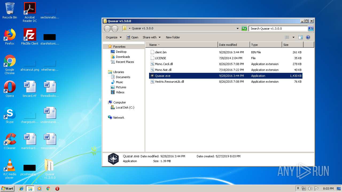Open Explorer help question mark icon

coord(308,37)
